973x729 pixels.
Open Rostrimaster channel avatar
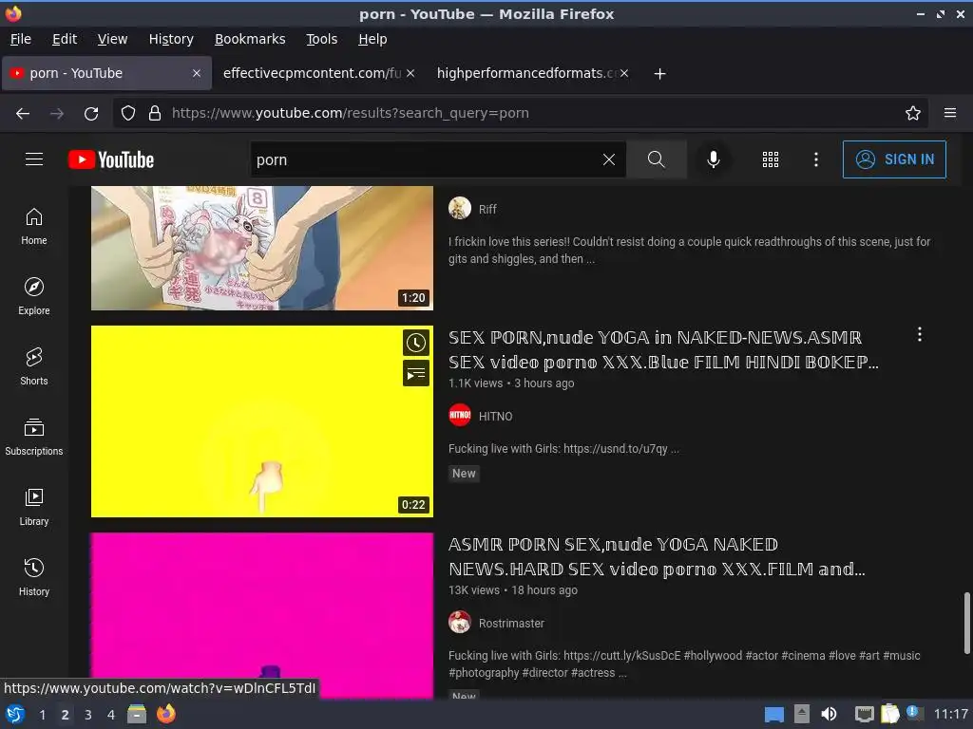[x=460, y=623]
